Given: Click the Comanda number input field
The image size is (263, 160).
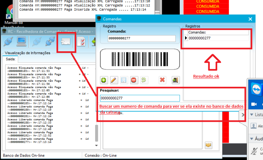Looking at the screenshot, I should point(142,39).
